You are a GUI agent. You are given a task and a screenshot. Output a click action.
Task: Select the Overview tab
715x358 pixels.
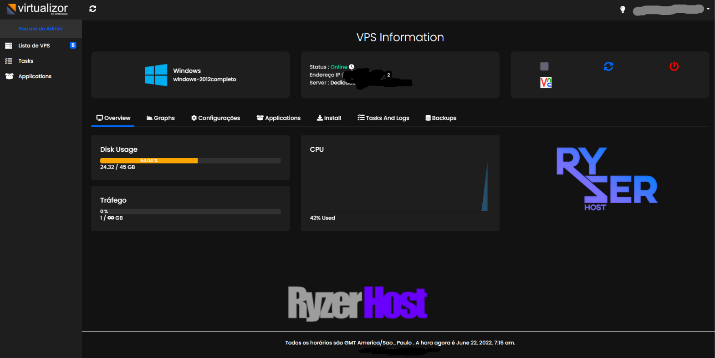click(113, 118)
